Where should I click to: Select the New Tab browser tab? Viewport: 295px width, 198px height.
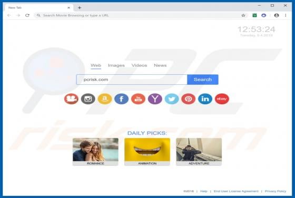(38, 8)
